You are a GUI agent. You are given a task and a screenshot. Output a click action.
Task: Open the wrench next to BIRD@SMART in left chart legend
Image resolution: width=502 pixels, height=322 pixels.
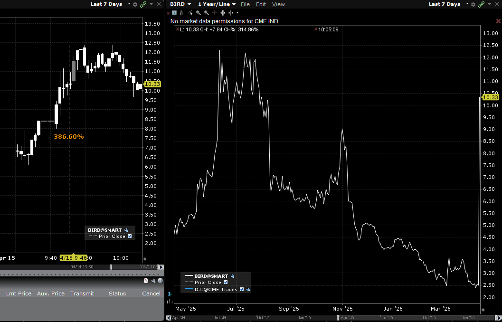126,230
